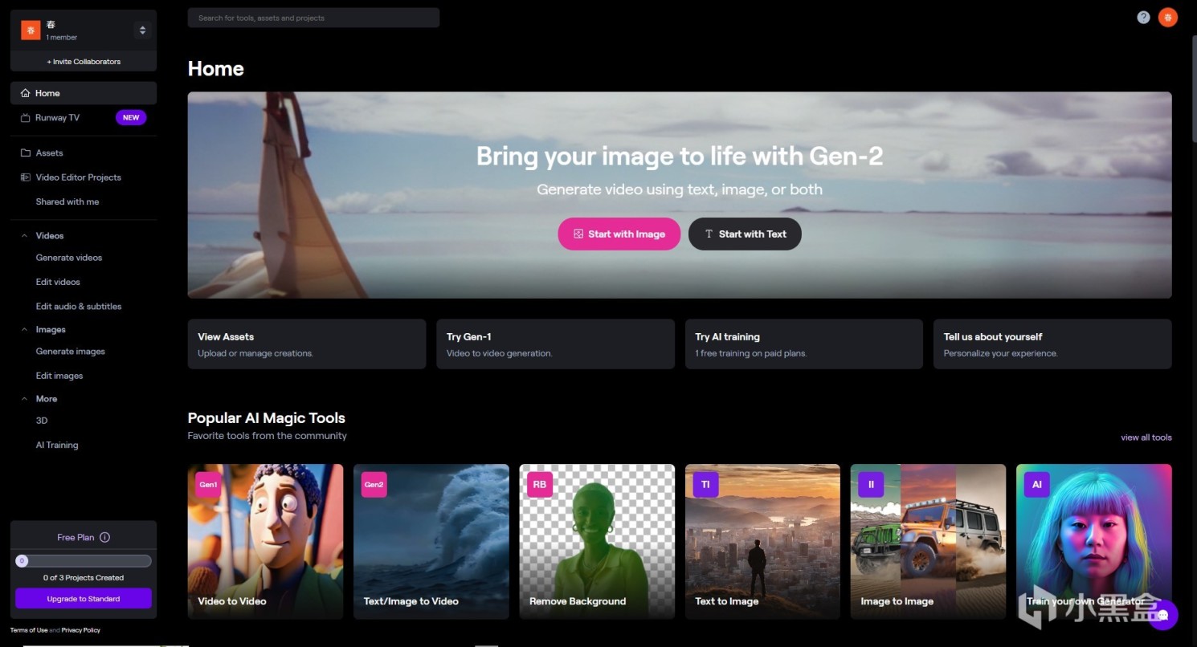Click the page vertical scrollbar
Image resolution: width=1197 pixels, height=647 pixels.
pyautogui.click(x=1194, y=88)
